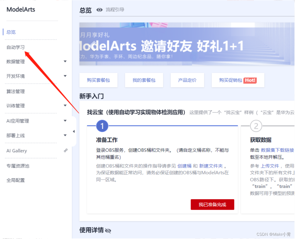Click the external link icon beside AI Gallery
Screen dimensions: 295x239
(65, 151)
